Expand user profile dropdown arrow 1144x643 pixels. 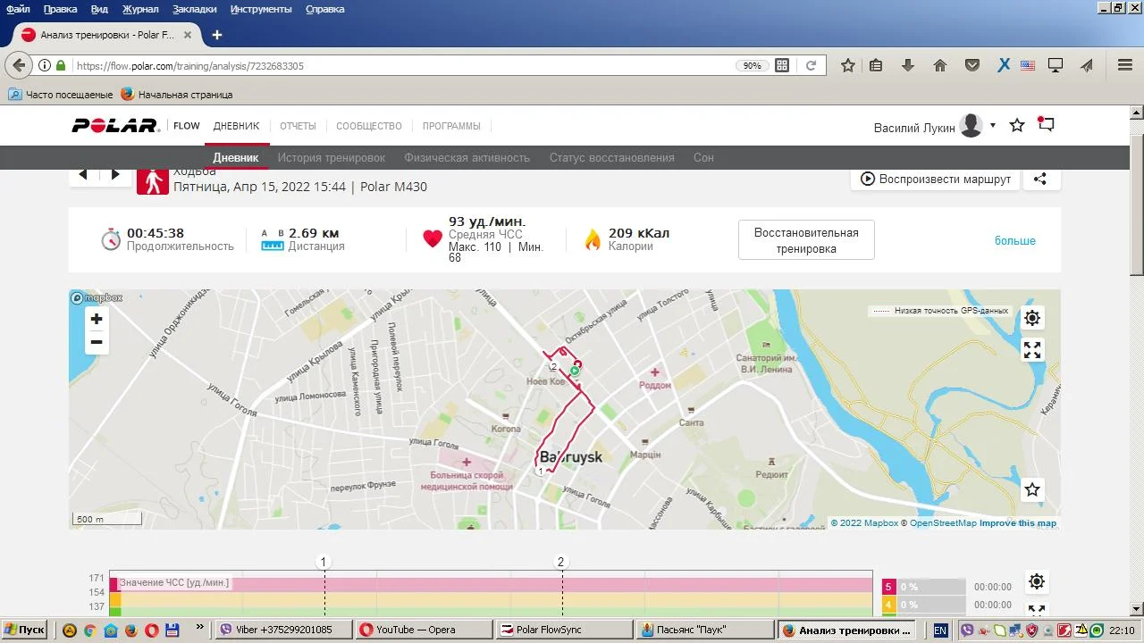pyautogui.click(x=993, y=126)
